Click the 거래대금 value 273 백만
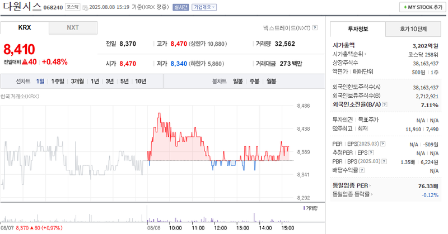The height and width of the screenshot is (234, 448). 291,64
